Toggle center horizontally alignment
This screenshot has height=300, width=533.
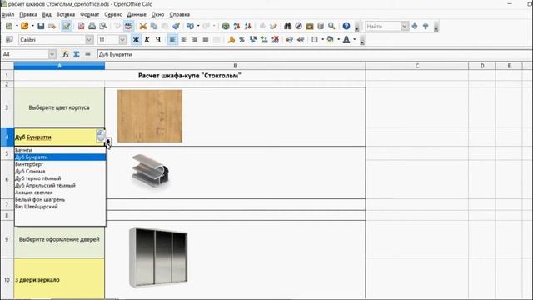[x=183, y=40]
